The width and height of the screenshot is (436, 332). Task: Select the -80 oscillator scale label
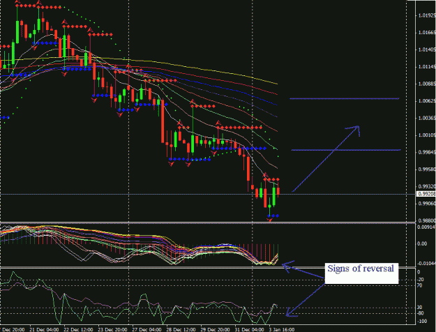point(420,313)
